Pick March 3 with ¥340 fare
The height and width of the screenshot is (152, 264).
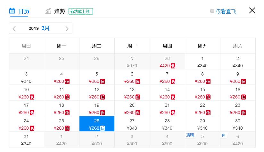tap(26, 77)
